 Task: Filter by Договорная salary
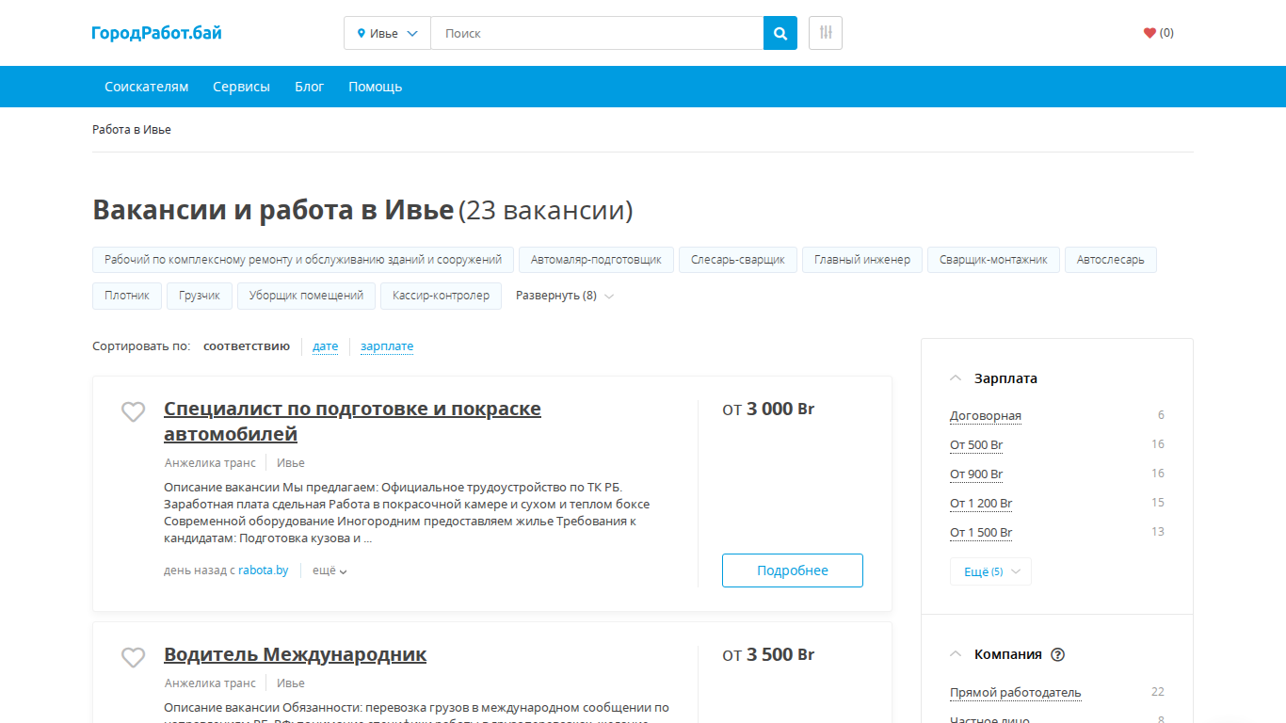click(985, 415)
